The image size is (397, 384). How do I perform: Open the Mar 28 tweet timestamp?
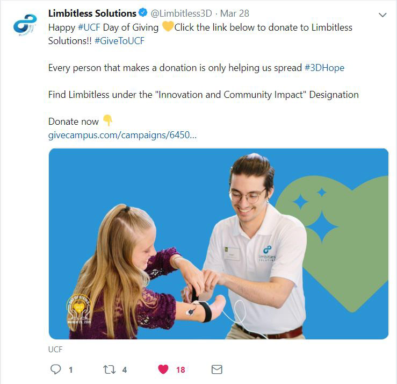click(x=235, y=13)
